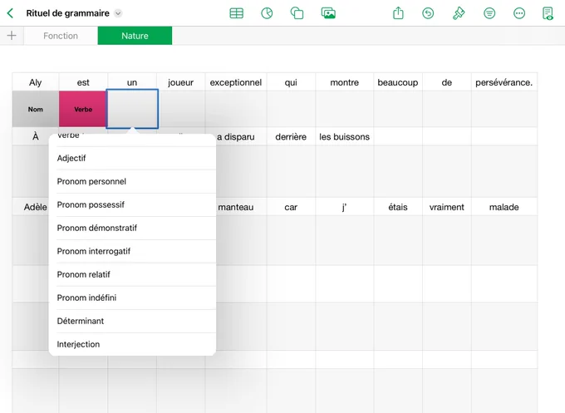The image size is (565, 413).
Task: Add a new sheet with plus button
Action: 12,36
